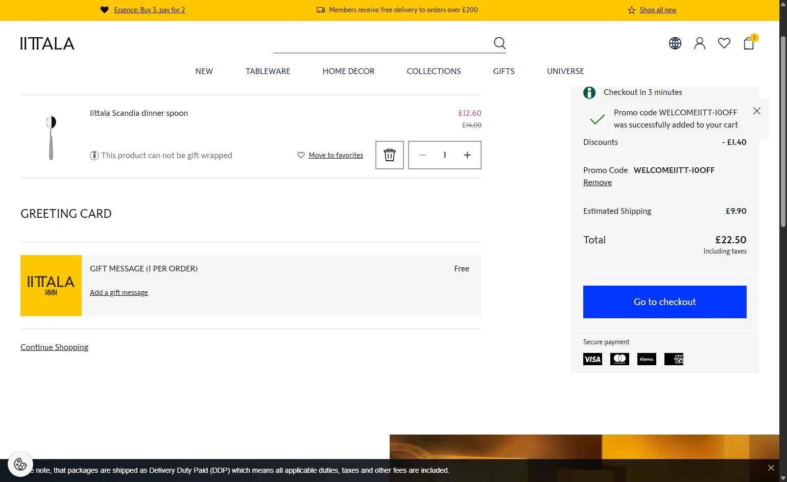The height and width of the screenshot is (482, 787).
Task: Click Move to favorites link
Action: pos(336,155)
